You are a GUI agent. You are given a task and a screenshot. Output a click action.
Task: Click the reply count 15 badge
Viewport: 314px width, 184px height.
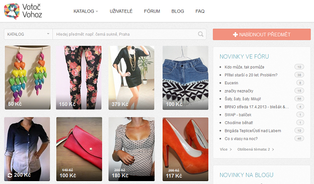click(299, 91)
